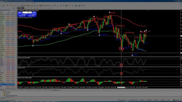Open the New Order dialog from toolbar
This screenshot has height=102, width=182.
pyautogui.click(x=26, y=6)
